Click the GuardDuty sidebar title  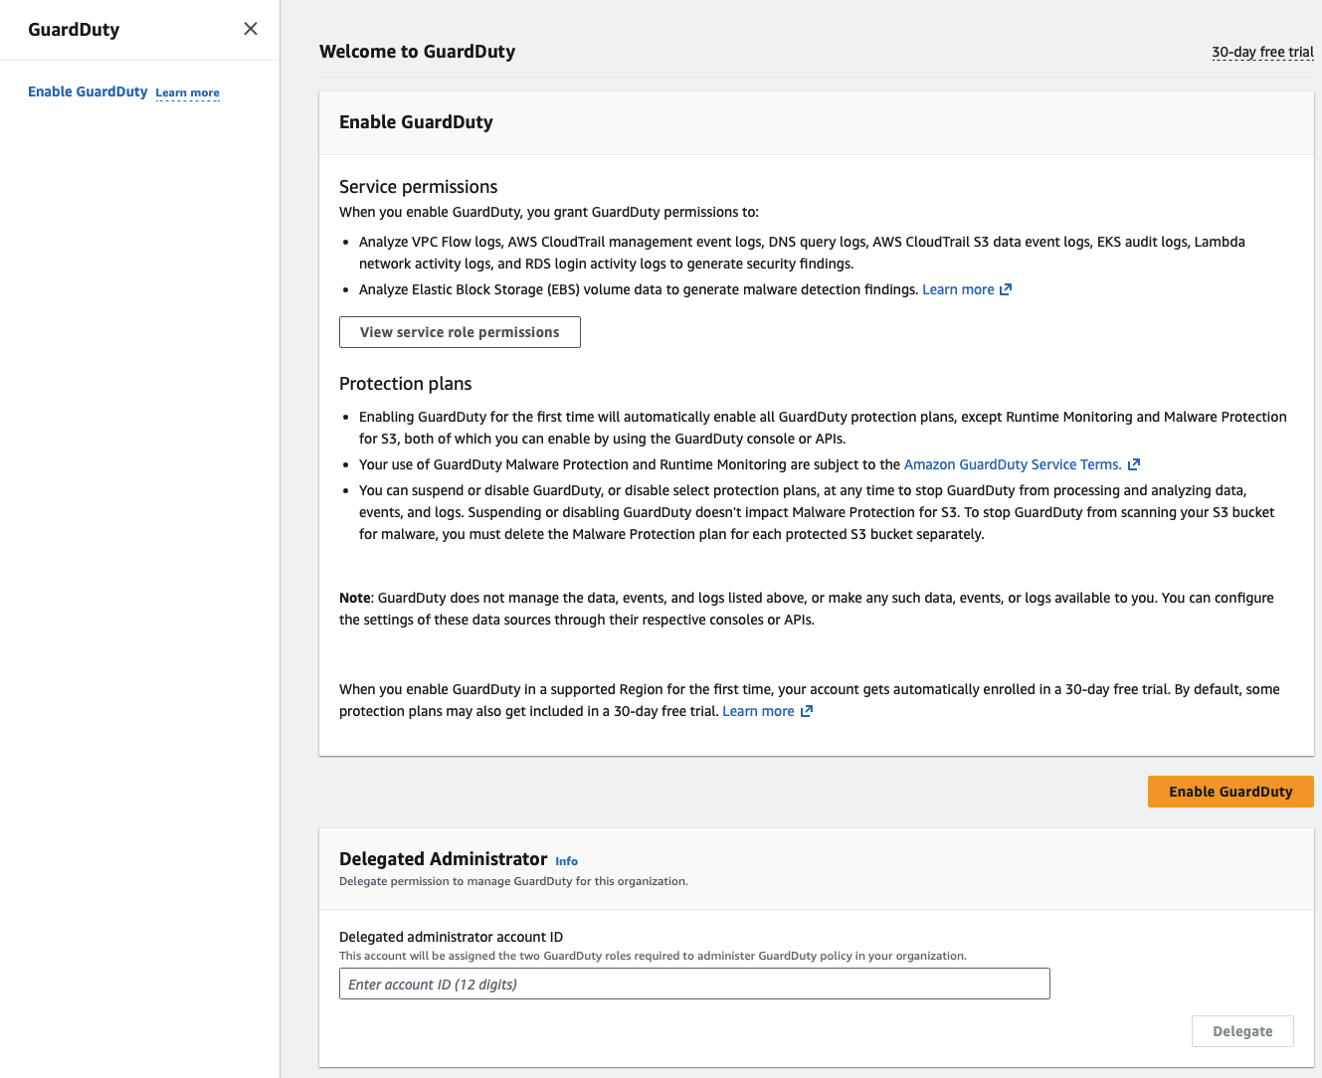74,30
